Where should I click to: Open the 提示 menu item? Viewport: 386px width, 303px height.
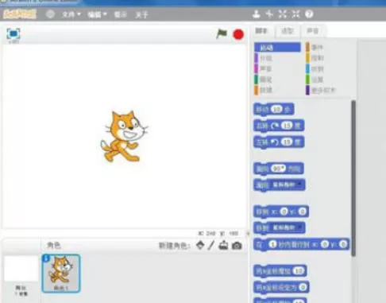tap(120, 14)
